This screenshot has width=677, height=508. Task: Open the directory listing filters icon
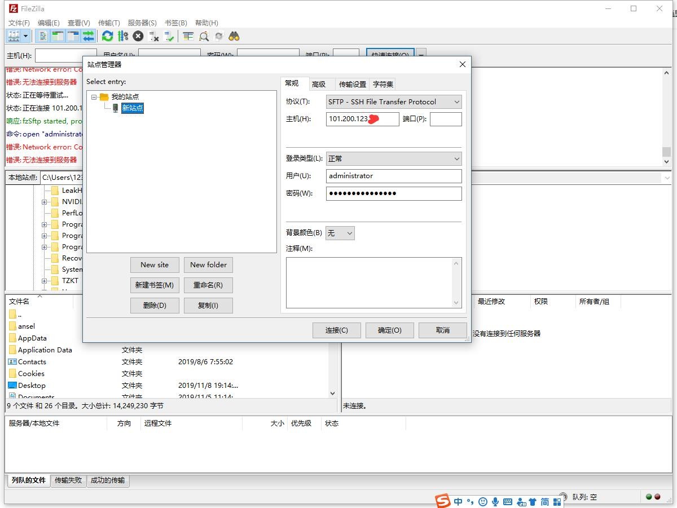188,36
